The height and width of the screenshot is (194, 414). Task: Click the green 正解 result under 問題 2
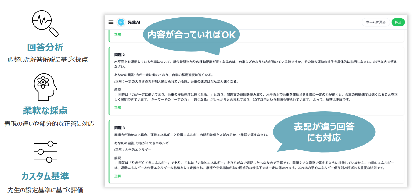(117, 108)
